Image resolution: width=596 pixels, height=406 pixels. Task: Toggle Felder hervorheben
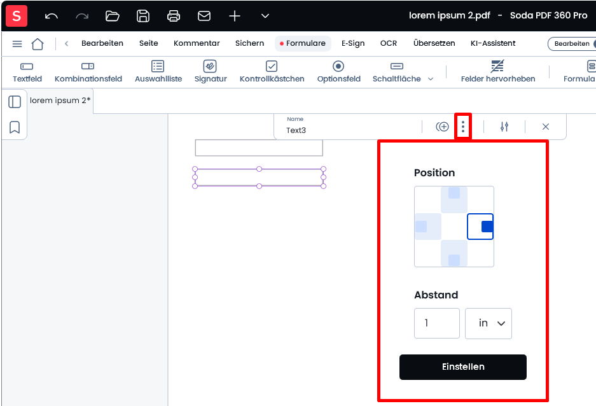498,72
